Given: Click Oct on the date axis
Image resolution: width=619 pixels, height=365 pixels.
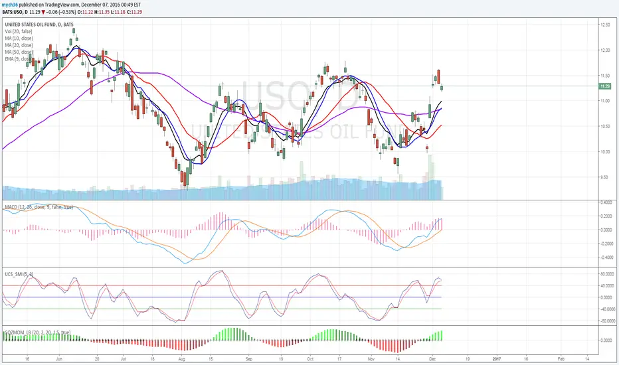Looking at the screenshot, I should click(310, 359).
